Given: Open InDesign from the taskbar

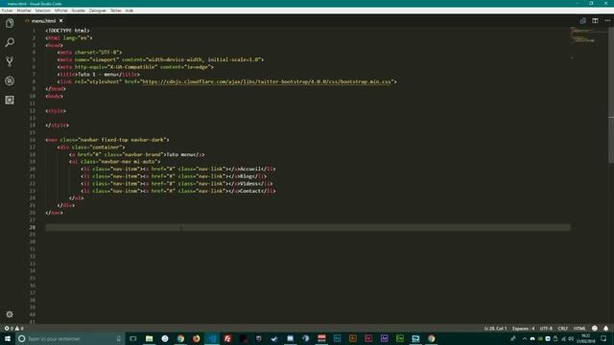Looking at the screenshot, I should pyautogui.click(x=368, y=338).
